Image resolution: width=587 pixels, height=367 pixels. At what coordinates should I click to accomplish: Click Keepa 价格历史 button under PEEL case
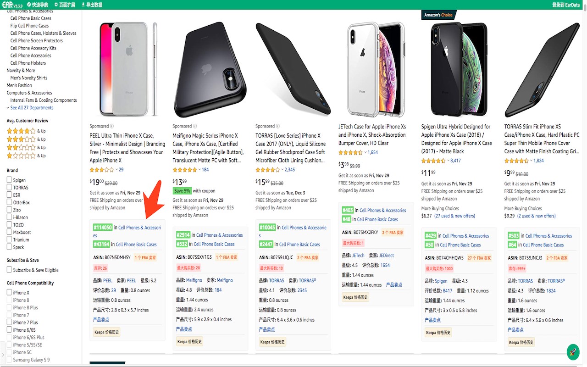[x=107, y=332]
